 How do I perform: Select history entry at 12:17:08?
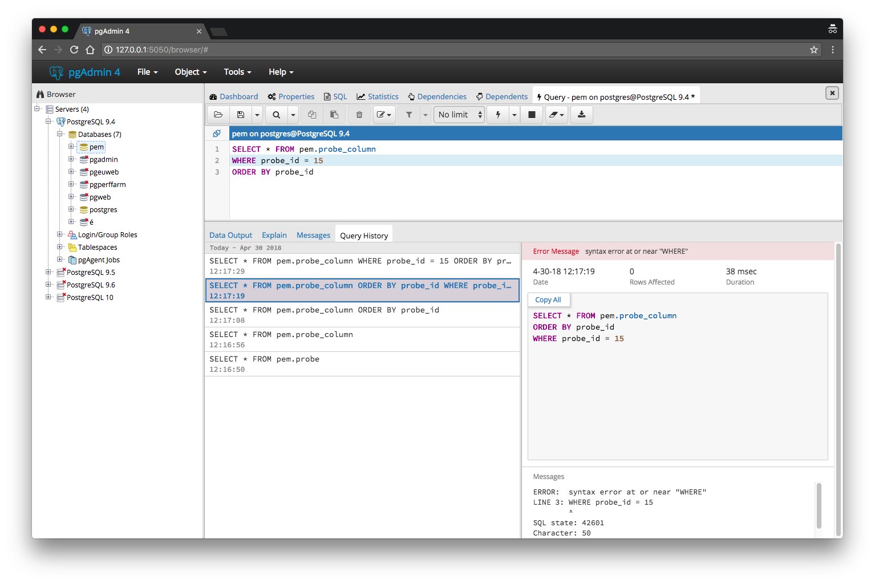pos(362,315)
